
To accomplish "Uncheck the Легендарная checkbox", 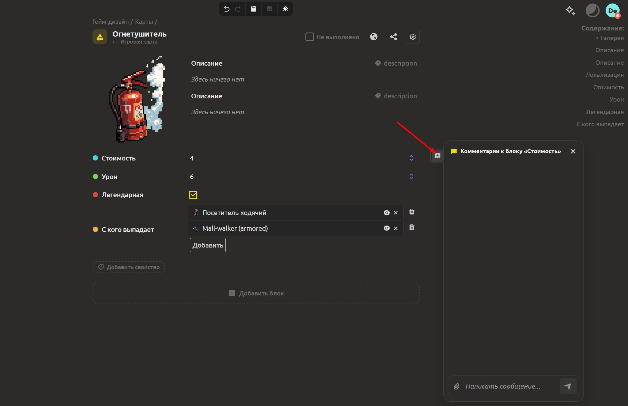I will (193, 195).
